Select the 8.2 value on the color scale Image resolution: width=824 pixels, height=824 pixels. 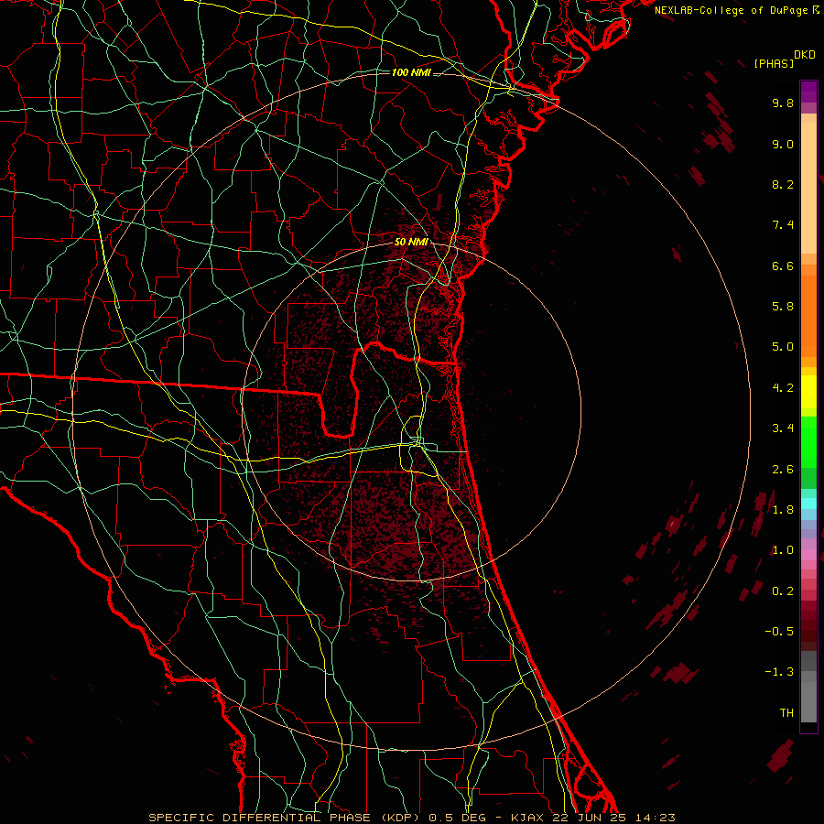783,184
